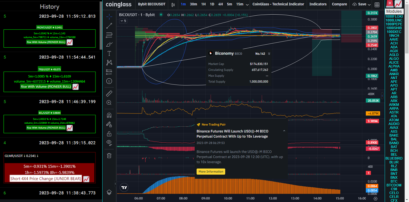Screen dimensions: 409x202
Task: Select the brush drawing tool
Action: (109, 44)
